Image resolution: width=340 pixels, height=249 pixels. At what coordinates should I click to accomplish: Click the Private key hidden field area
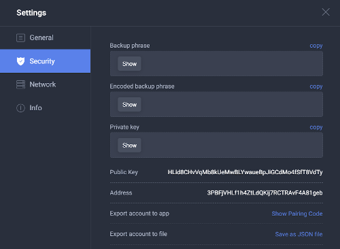pyautogui.click(x=216, y=146)
